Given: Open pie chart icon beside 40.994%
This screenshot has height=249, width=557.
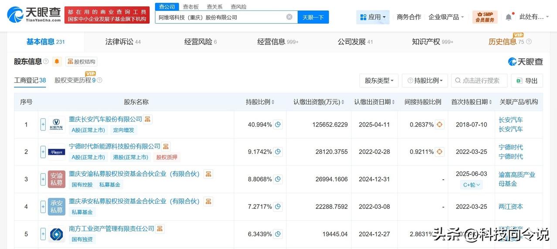Looking at the screenshot, I should click(x=278, y=124).
